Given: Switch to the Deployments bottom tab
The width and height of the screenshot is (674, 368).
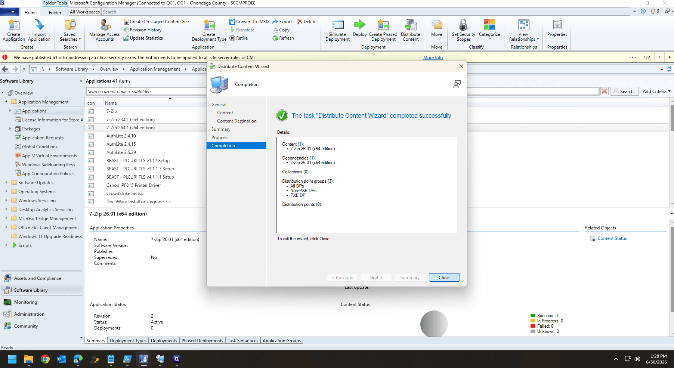Looking at the screenshot, I should pos(164,341).
